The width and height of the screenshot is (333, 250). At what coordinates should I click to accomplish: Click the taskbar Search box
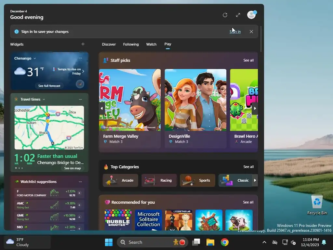click(x=153, y=242)
